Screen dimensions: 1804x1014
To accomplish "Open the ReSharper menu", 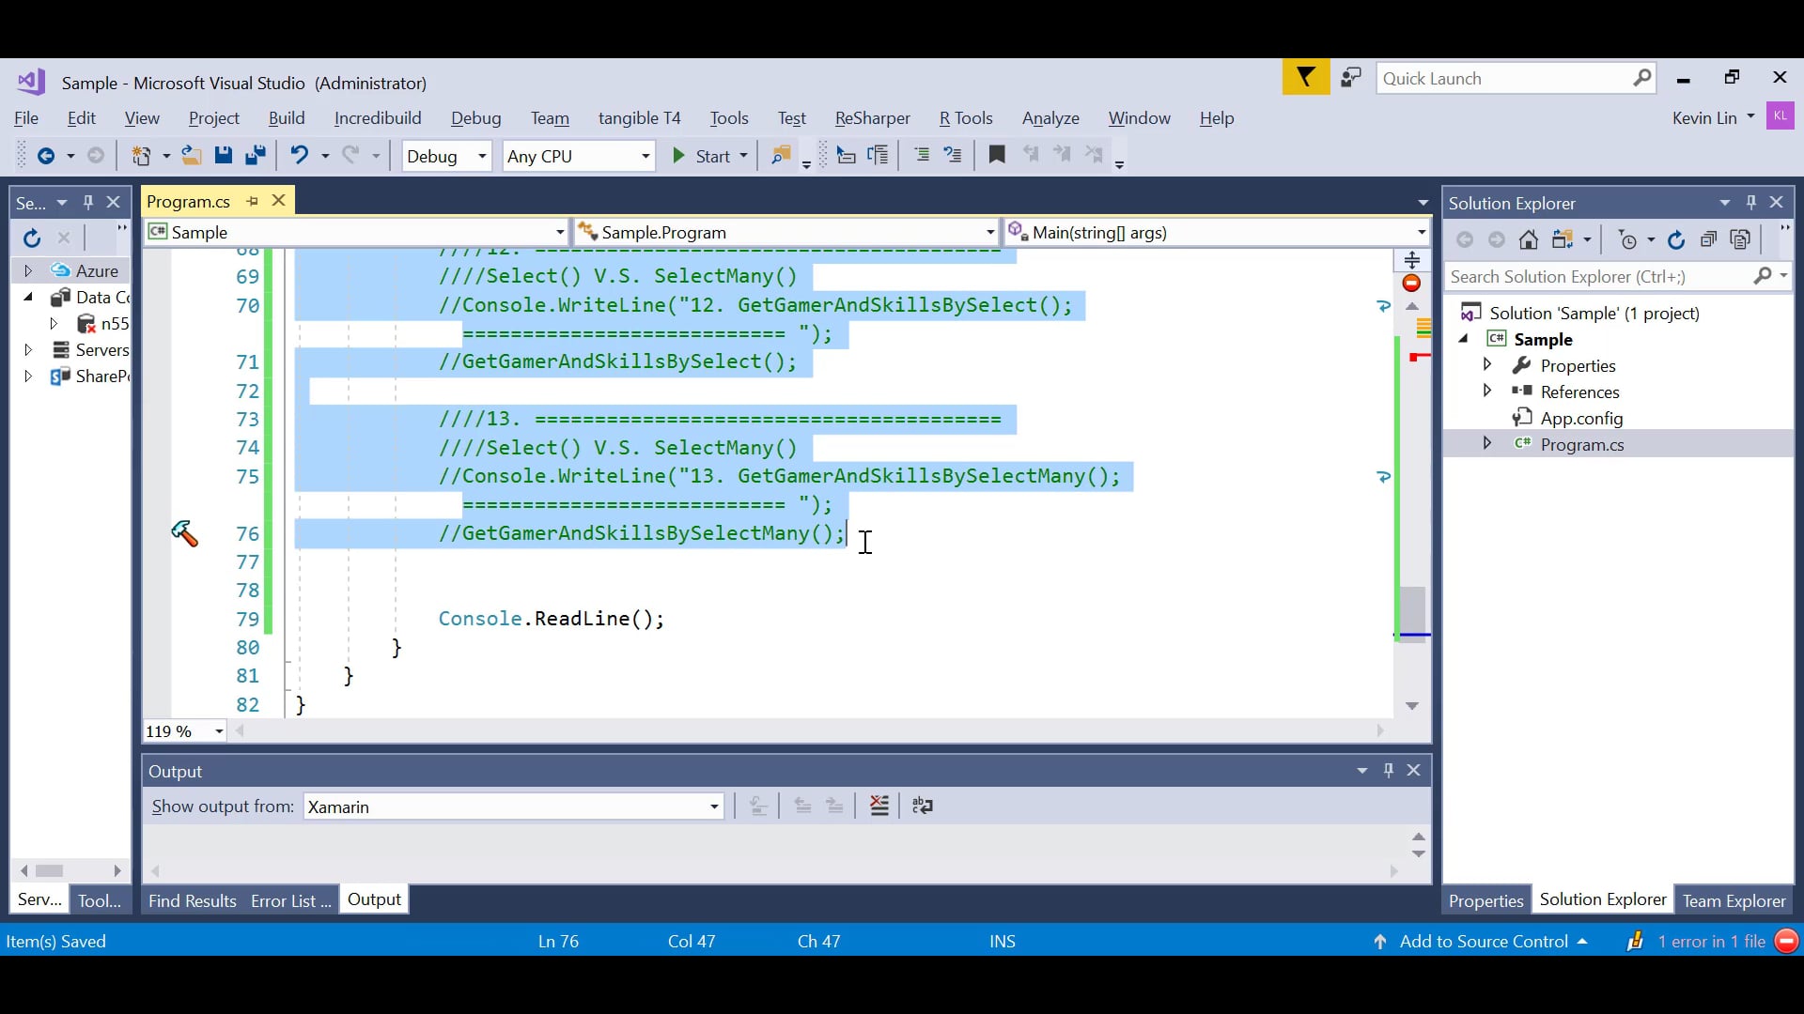I will pos(872,118).
